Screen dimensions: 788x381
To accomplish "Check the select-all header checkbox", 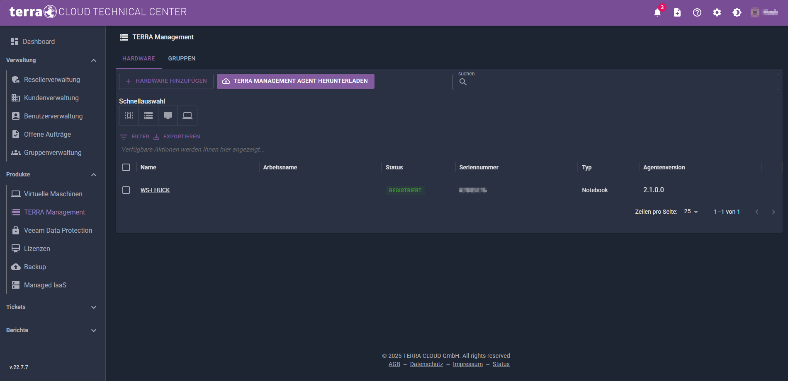I will 126,167.
